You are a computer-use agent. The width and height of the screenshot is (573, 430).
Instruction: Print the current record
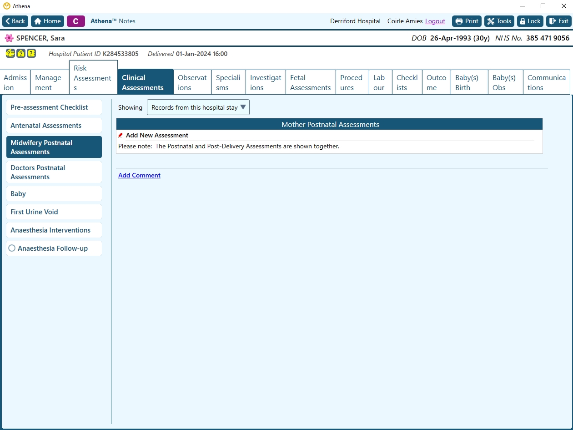pos(467,21)
